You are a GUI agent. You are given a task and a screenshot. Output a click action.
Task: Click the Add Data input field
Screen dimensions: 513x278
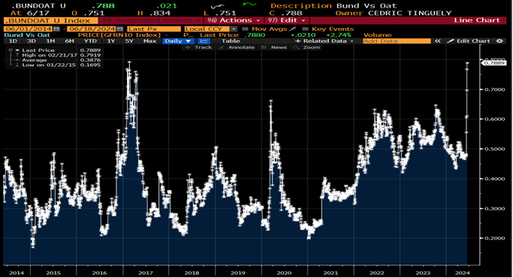point(397,41)
